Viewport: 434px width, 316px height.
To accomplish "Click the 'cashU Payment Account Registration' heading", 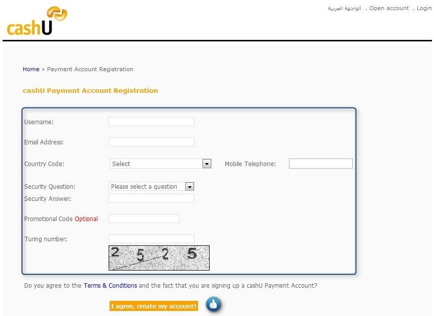I will pos(90,91).
